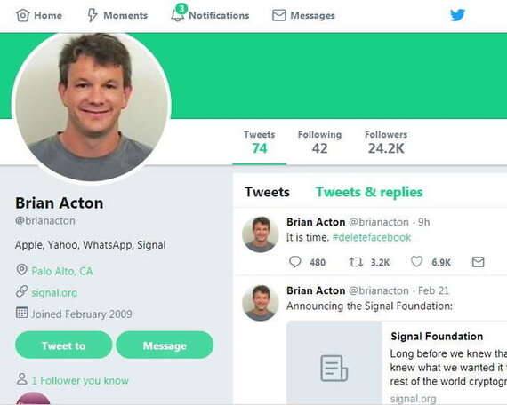Click the green Message button
This screenshot has width=507, height=405.
tap(165, 345)
